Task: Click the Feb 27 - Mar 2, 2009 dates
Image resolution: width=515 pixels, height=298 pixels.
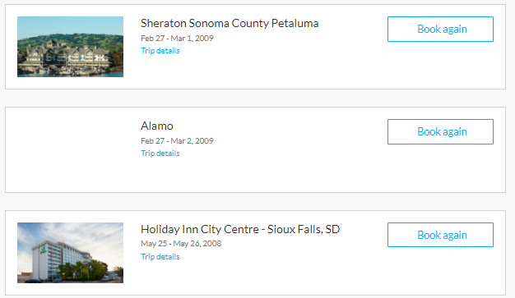Action: pos(177,141)
